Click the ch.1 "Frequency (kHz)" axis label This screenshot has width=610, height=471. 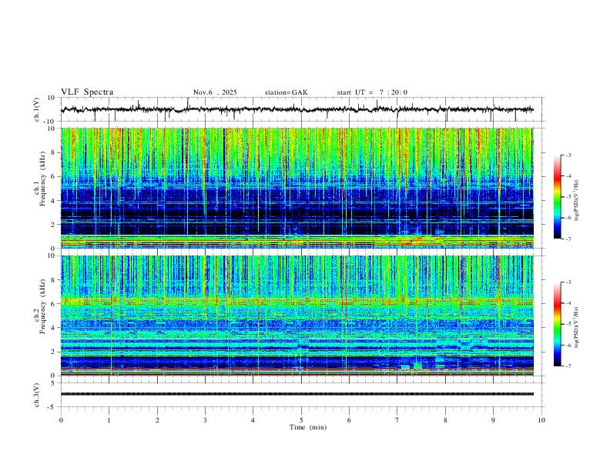point(42,179)
